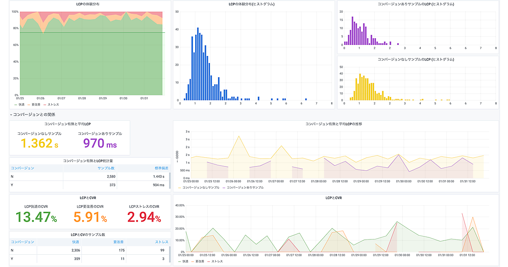Toggle コンバージョンありサンプル in the trend chart legend
Screen dimensions: 508x267
coord(245,187)
